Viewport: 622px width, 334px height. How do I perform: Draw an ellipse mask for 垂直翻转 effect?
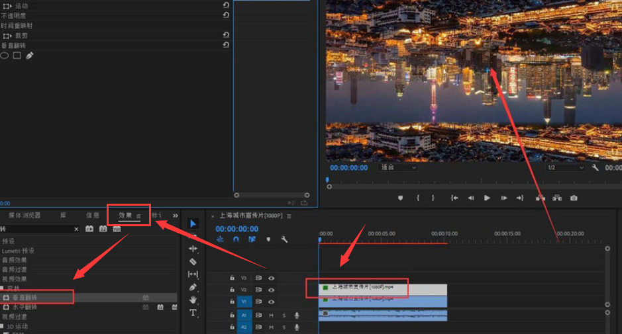(x=5, y=56)
